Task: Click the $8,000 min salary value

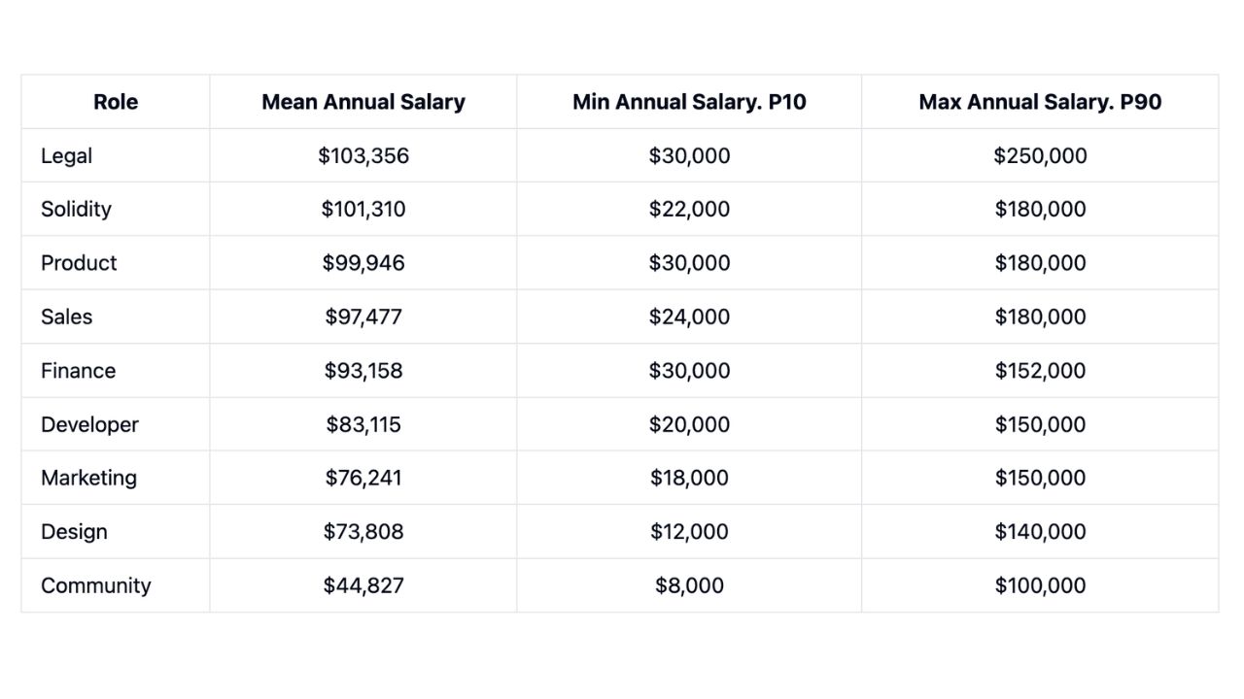Action: click(689, 585)
